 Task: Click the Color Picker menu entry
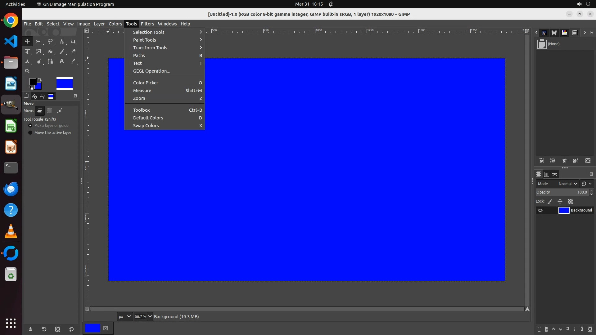(x=146, y=83)
